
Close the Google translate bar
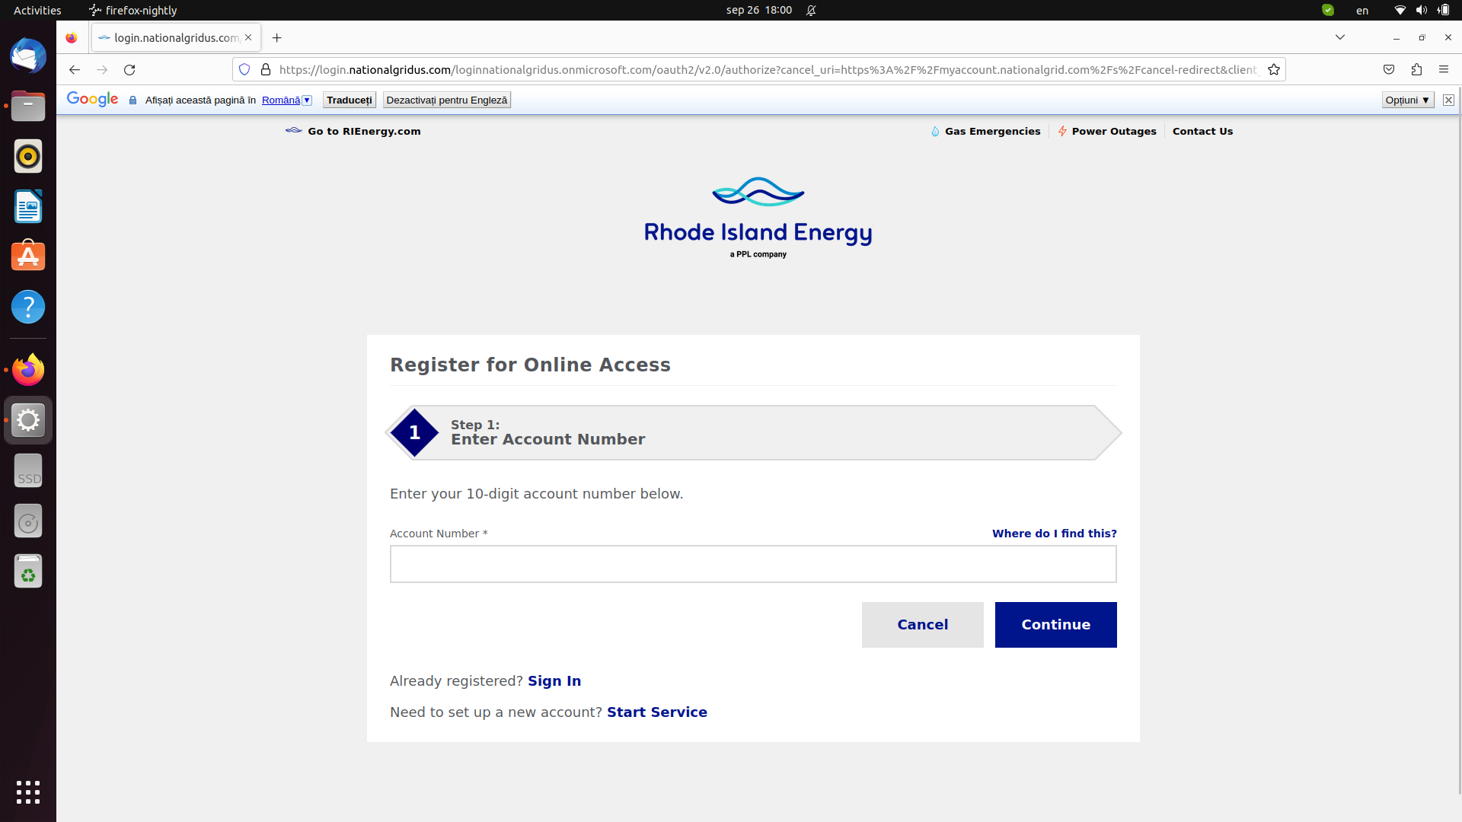click(1448, 100)
